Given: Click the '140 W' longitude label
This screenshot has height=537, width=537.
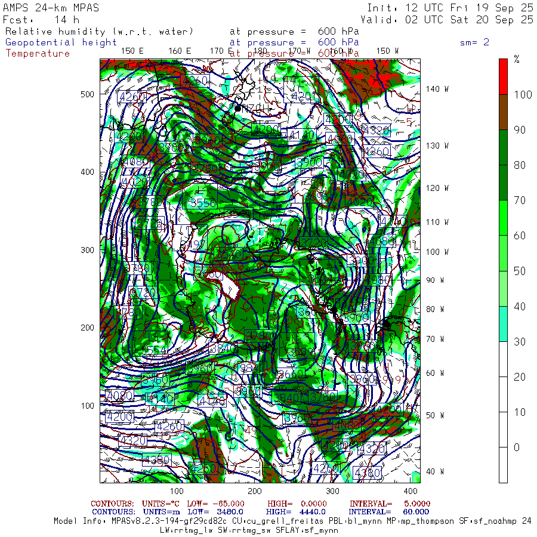Looking at the screenshot, I should click(437, 89).
